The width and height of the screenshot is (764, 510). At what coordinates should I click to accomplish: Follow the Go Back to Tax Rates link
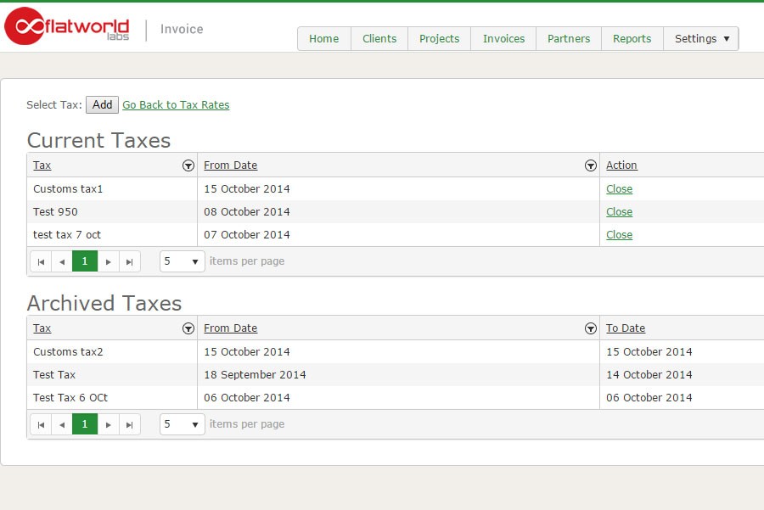(x=176, y=104)
